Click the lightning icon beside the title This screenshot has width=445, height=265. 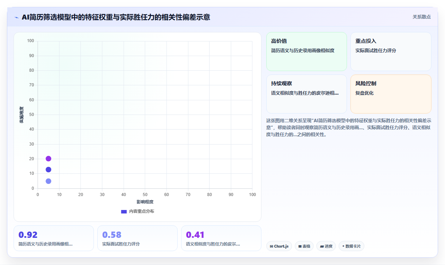point(16,17)
